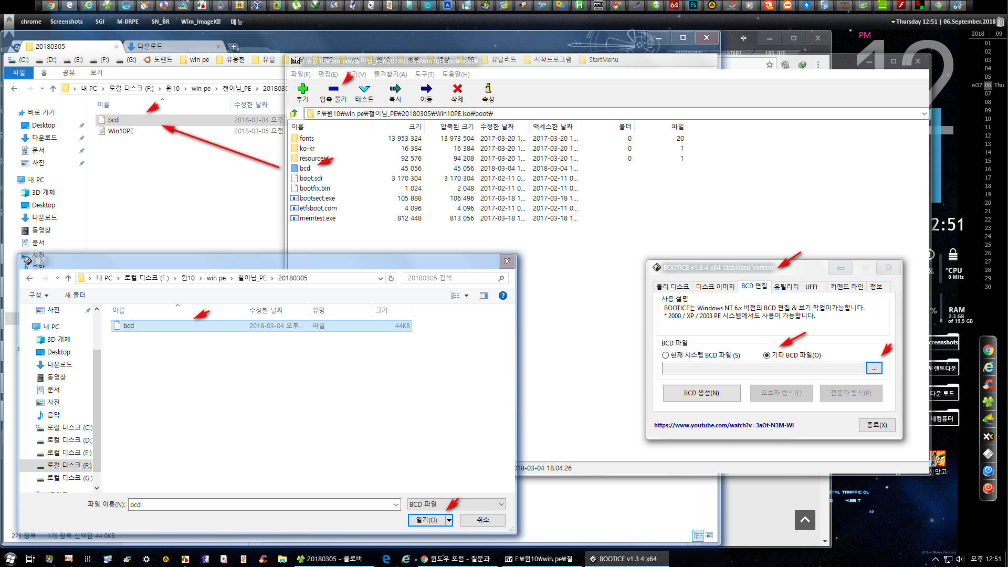Switch to the 디스크 이미지 tab in BOOTICE
The width and height of the screenshot is (1008, 567).
(715, 287)
